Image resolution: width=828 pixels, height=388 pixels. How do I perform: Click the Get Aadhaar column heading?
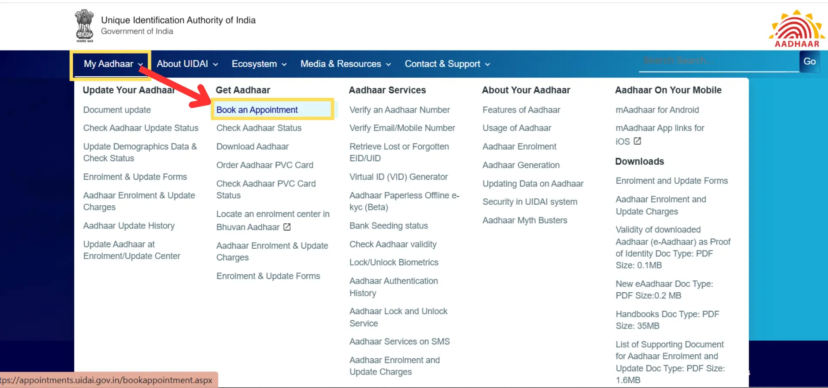(243, 90)
